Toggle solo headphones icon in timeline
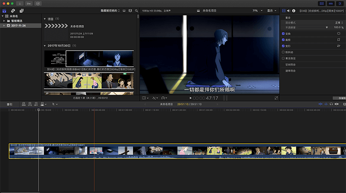The image size is (346, 193). (331, 104)
